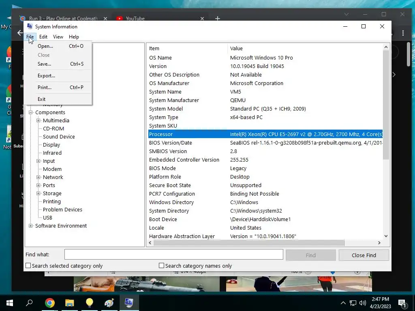
Task: Choose Export... from the File menu
Action: tap(58, 76)
